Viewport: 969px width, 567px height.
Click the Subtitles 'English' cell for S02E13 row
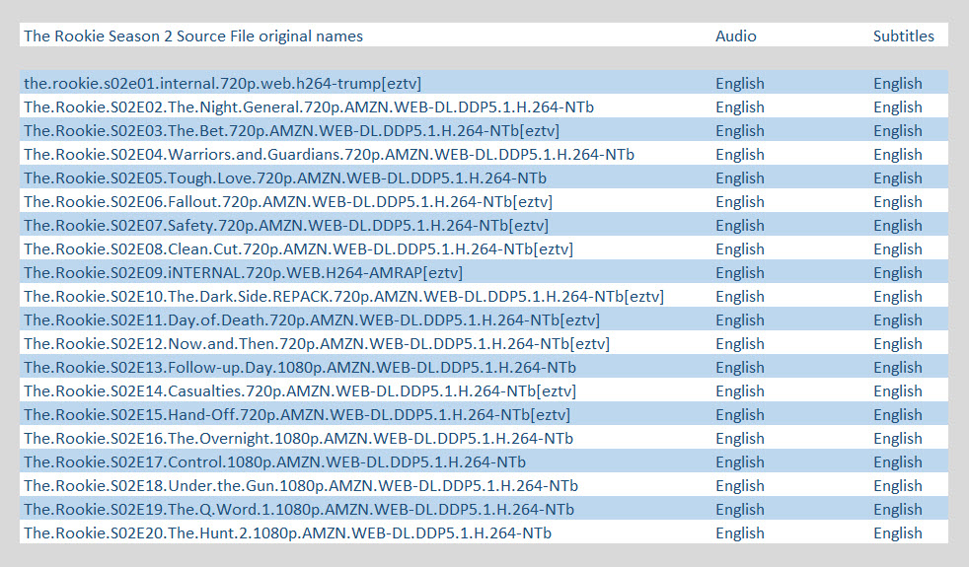pos(897,368)
